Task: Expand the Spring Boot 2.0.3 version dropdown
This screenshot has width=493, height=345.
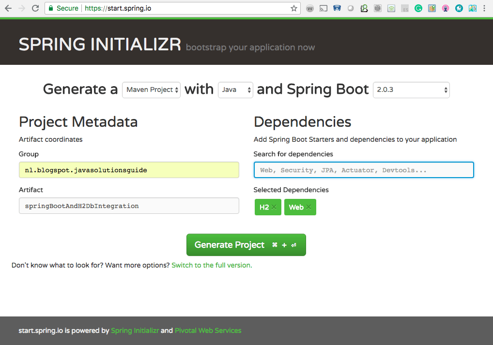Action: (411, 90)
